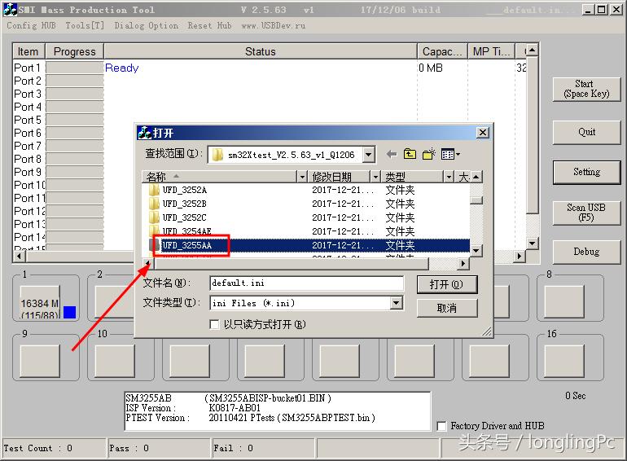Open the view menu icon in dialog
The image size is (627, 461).
coord(450,154)
